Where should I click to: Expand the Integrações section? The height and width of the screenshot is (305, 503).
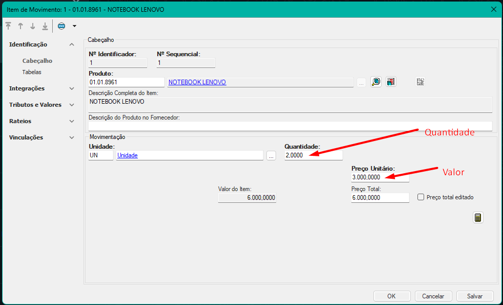[72, 88]
